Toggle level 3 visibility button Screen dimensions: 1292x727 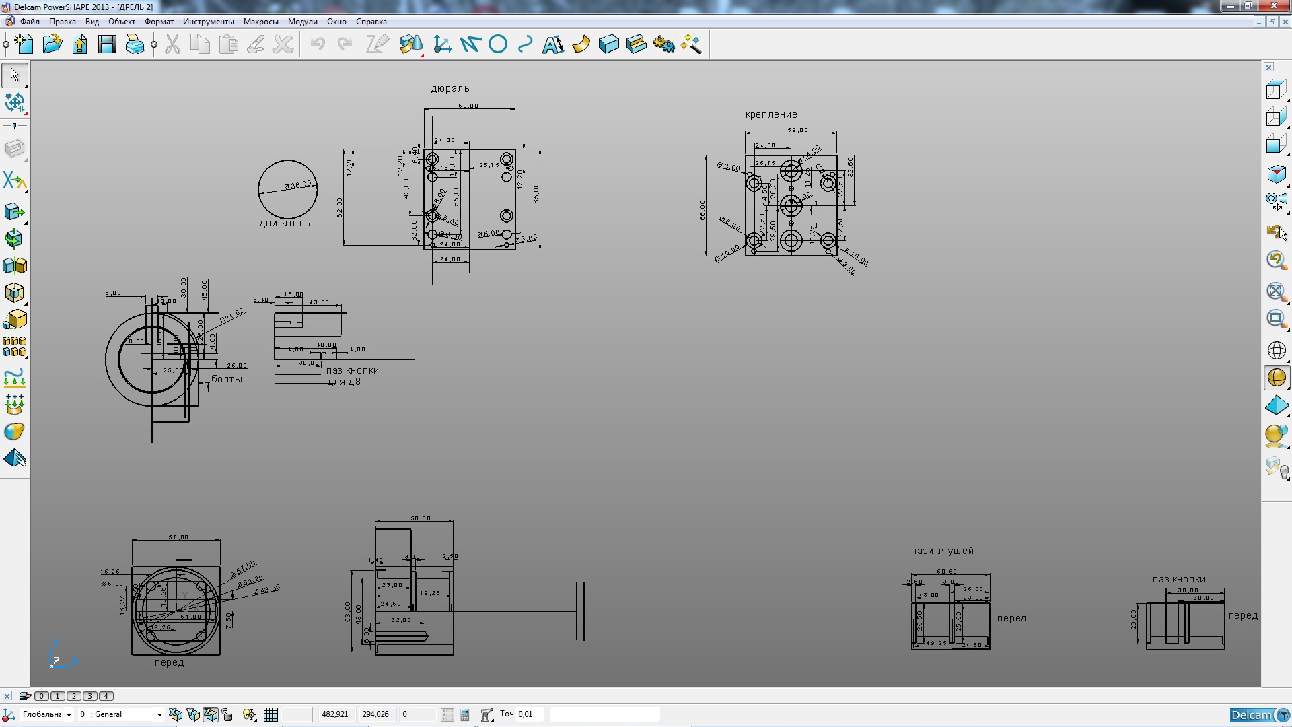(x=90, y=696)
